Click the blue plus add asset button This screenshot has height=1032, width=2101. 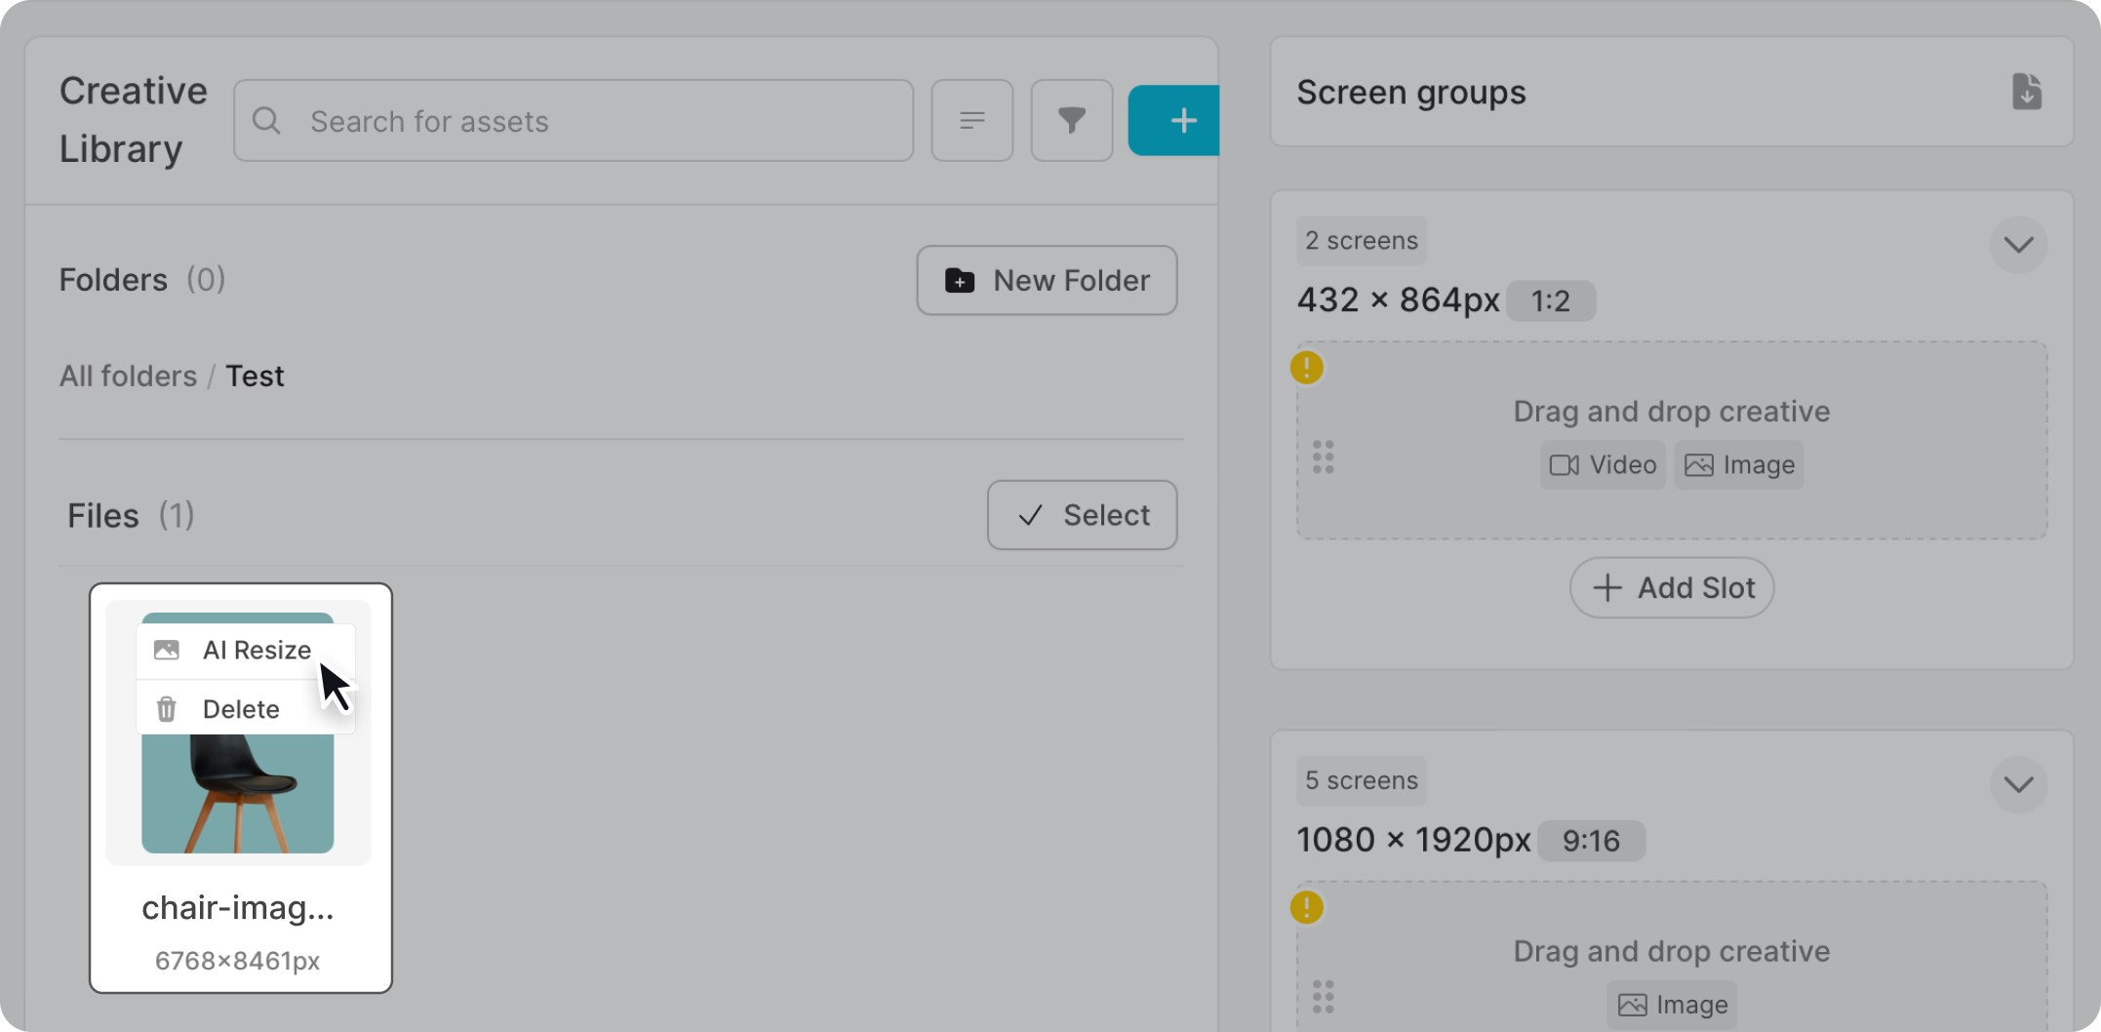(x=1174, y=121)
